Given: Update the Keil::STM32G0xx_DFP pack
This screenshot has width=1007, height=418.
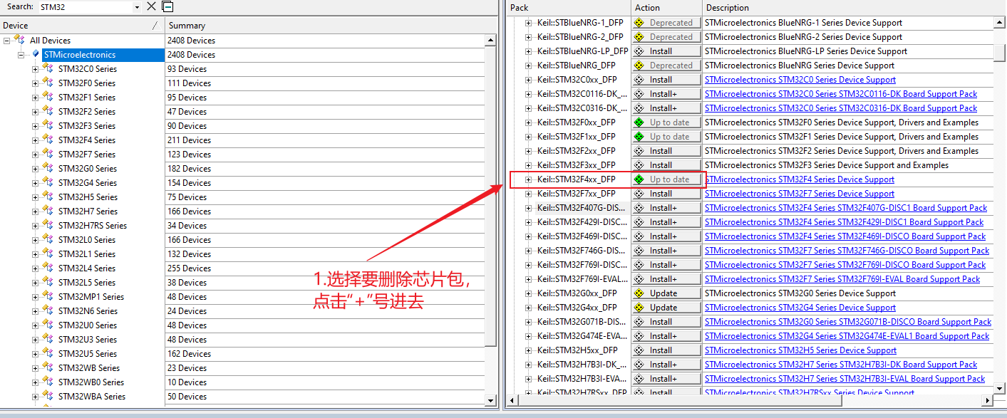Looking at the screenshot, I should (x=666, y=293).
